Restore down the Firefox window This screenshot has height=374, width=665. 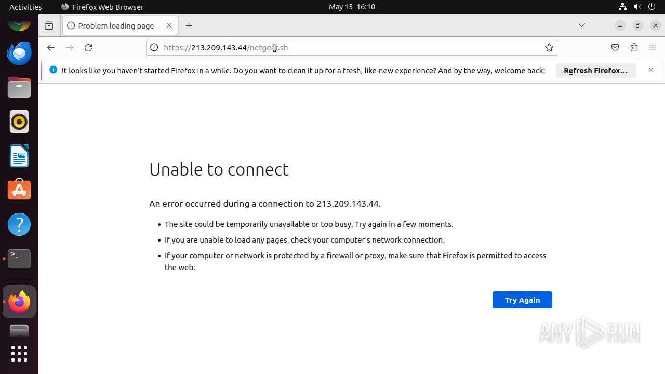click(x=638, y=25)
